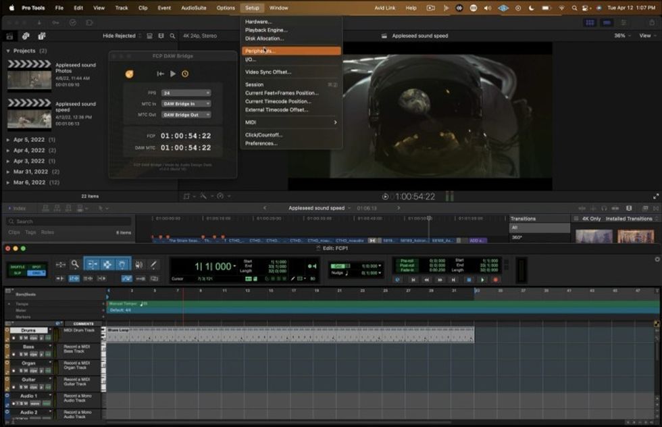Choose Playback Engine... in Setup menu
The width and height of the screenshot is (662, 427).
291,30
